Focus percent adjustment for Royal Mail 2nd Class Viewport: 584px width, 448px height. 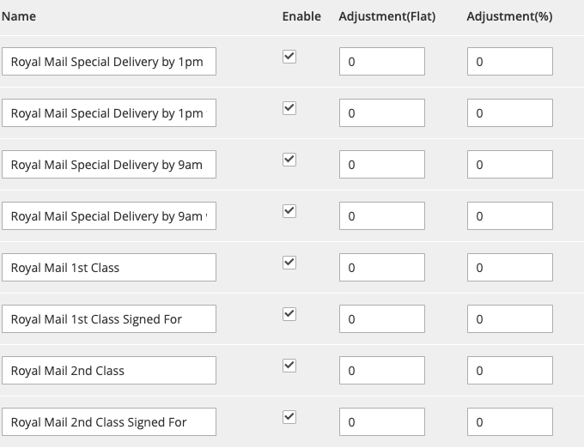point(510,371)
